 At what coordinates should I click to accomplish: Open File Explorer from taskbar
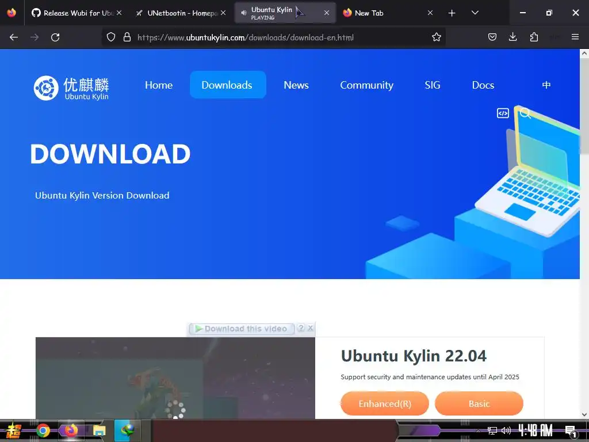coord(99,430)
